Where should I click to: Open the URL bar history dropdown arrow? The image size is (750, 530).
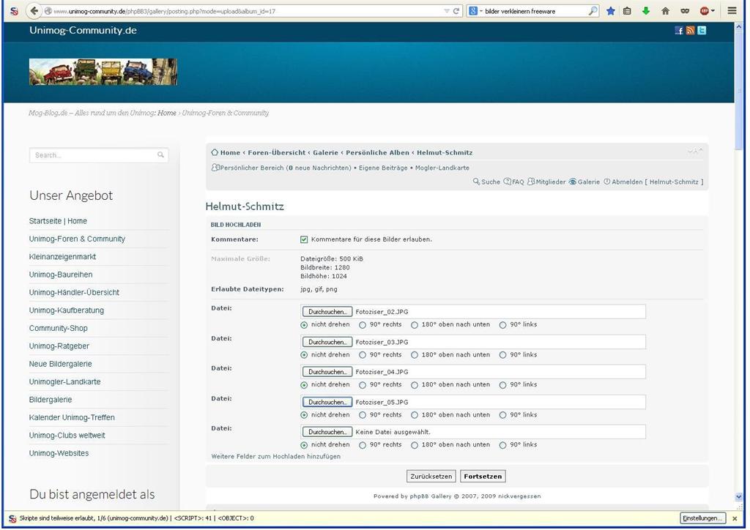pos(447,11)
